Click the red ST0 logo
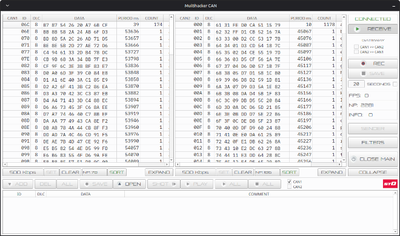The width and height of the screenshot is (400, 236). pos(390,183)
